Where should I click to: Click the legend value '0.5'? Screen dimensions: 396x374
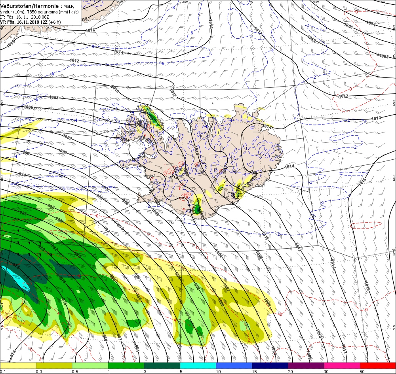pyautogui.click(x=75, y=372)
